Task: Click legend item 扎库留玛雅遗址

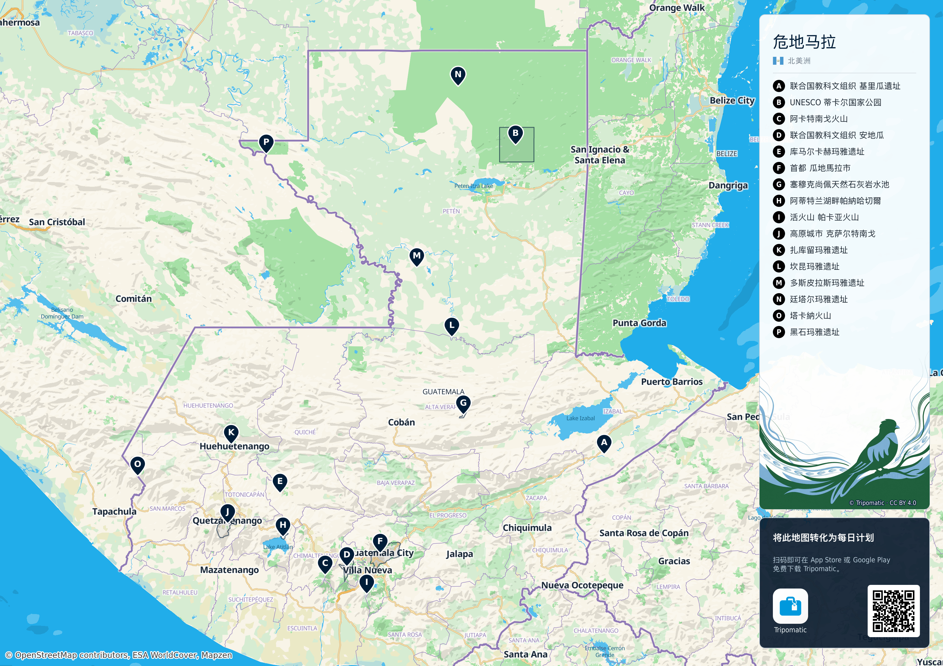Action: pos(810,250)
